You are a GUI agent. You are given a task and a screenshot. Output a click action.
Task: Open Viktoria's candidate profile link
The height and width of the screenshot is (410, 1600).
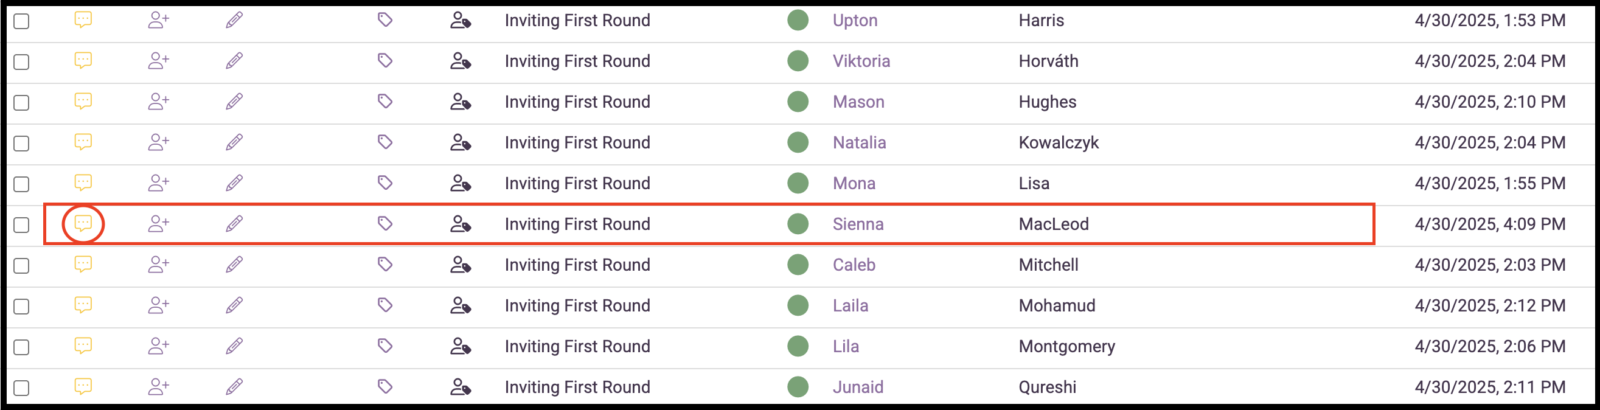861,61
